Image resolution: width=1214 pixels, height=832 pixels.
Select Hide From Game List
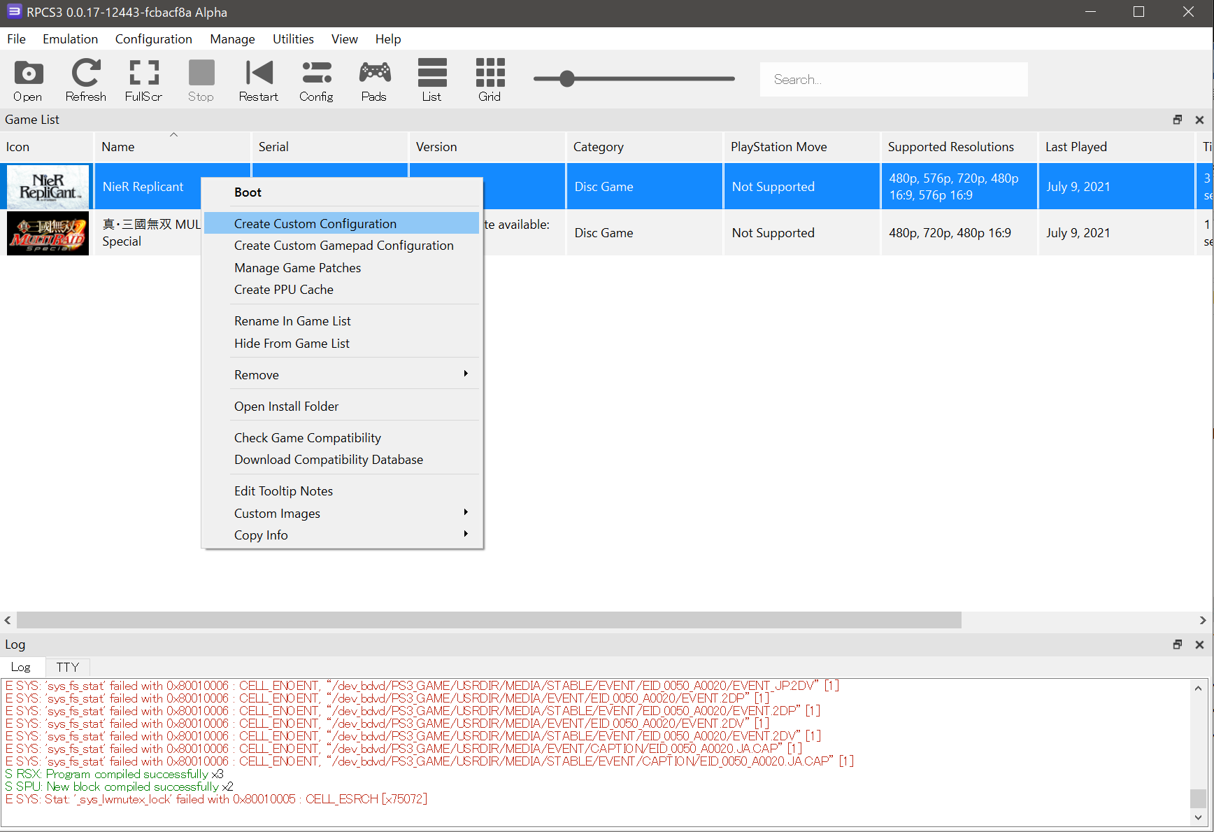point(342,344)
